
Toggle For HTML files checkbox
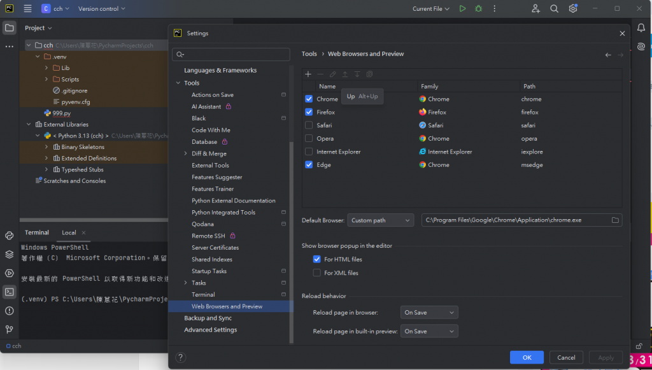(x=317, y=259)
